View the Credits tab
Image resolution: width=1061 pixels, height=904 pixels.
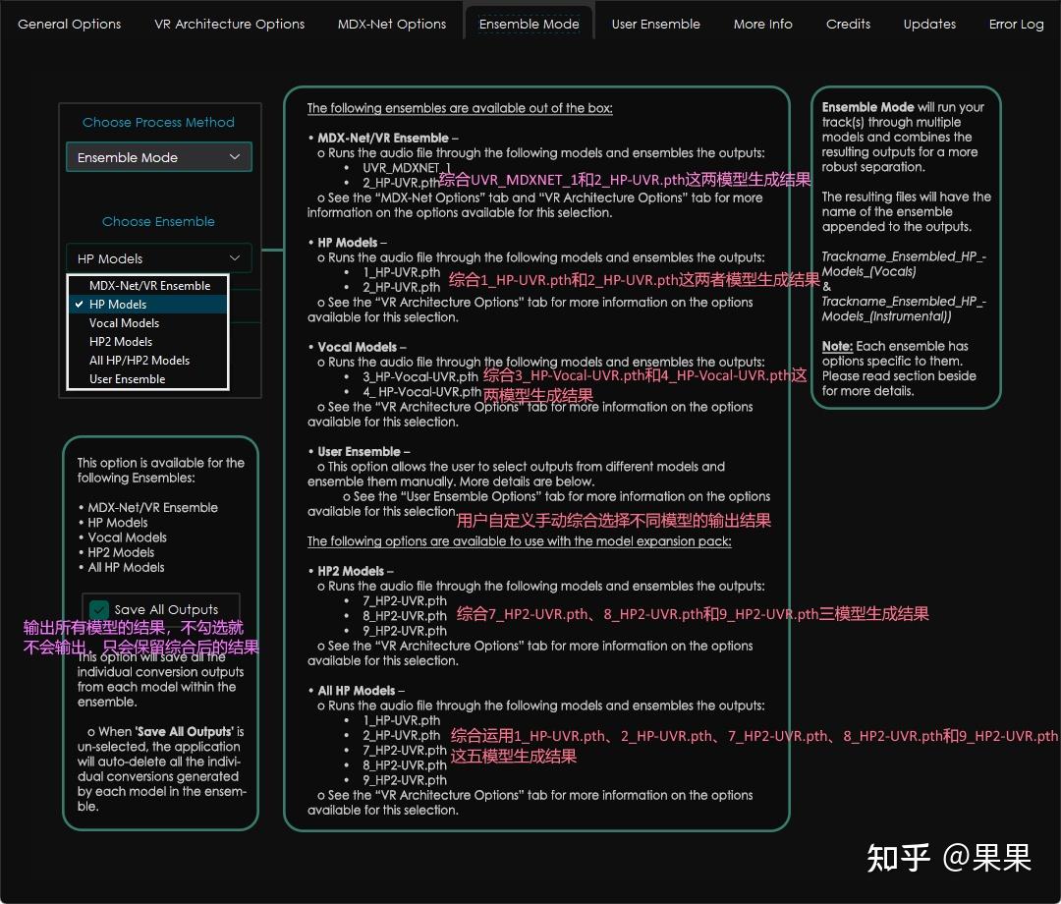(848, 24)
